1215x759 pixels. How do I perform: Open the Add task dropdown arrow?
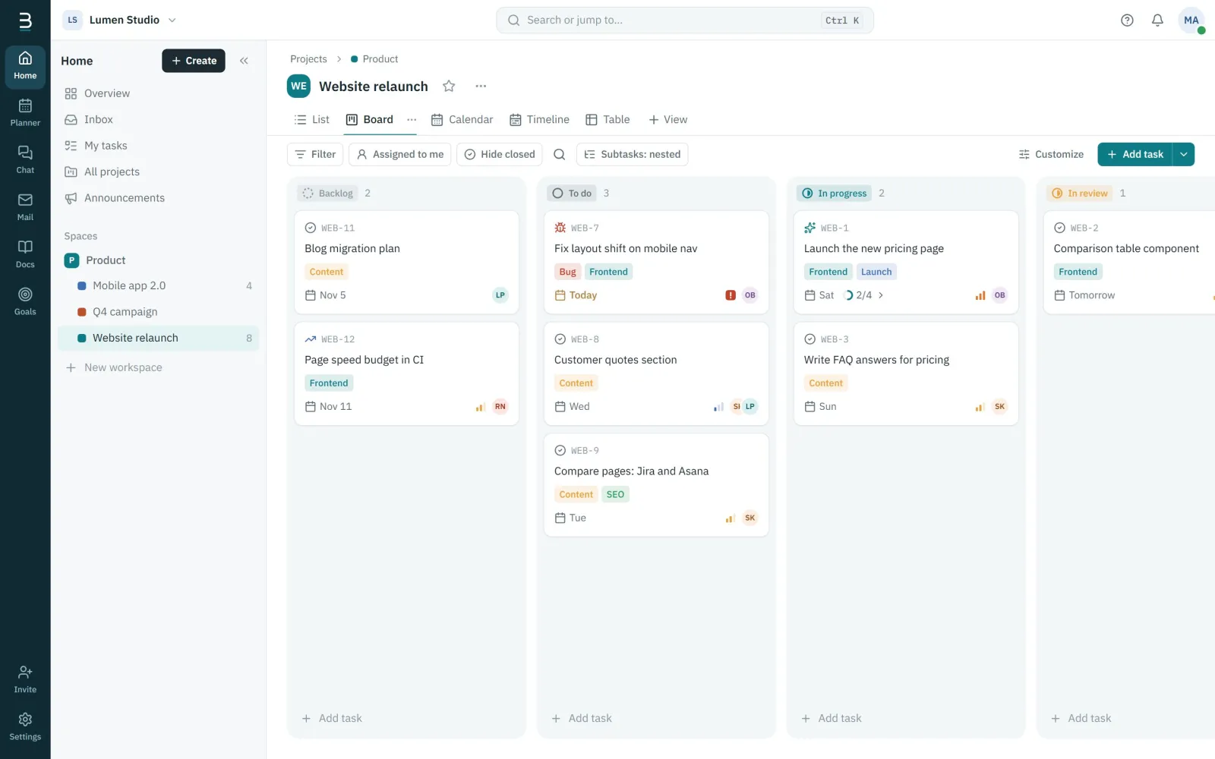point(1183,154)
